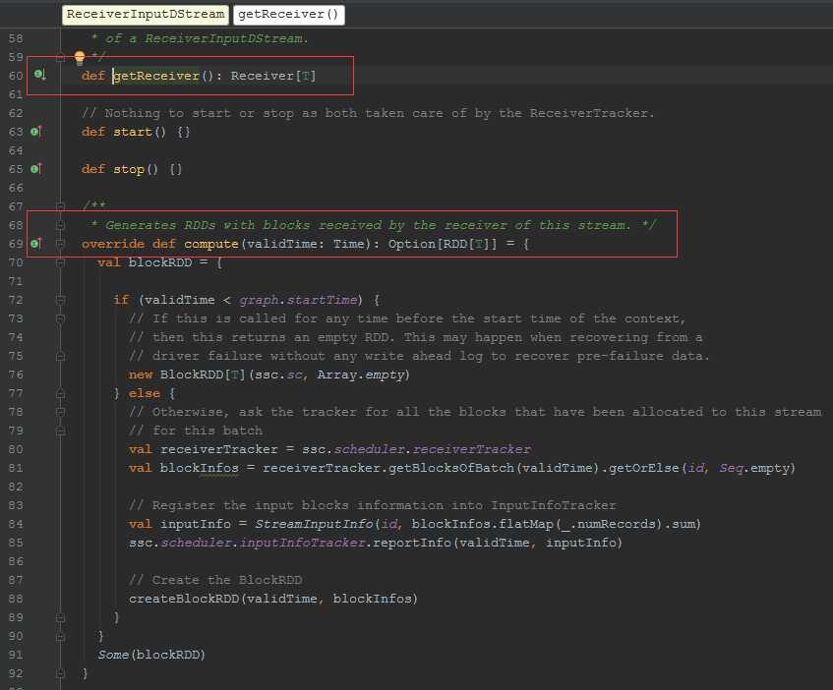Click getBlocksOfBatch method call
The width and height of the screenshot is (833, 690).
[x=451, y=468]
